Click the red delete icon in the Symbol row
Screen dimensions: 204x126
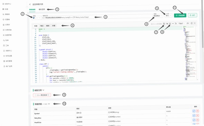(197, 111)
